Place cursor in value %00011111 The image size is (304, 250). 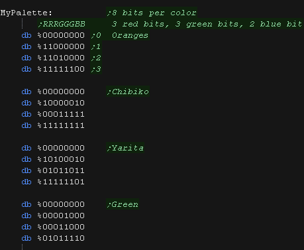click(61, 114)
